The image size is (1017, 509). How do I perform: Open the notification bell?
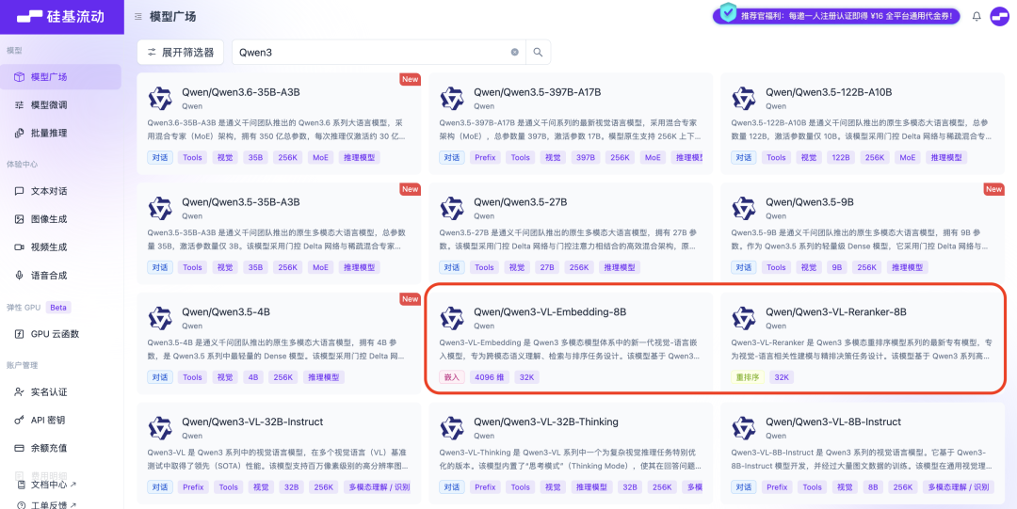coord(977,17)
